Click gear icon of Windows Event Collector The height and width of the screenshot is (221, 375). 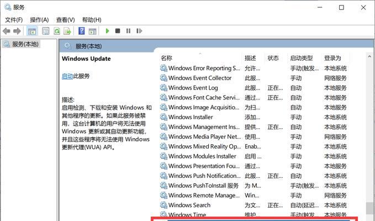click(163, 78)
